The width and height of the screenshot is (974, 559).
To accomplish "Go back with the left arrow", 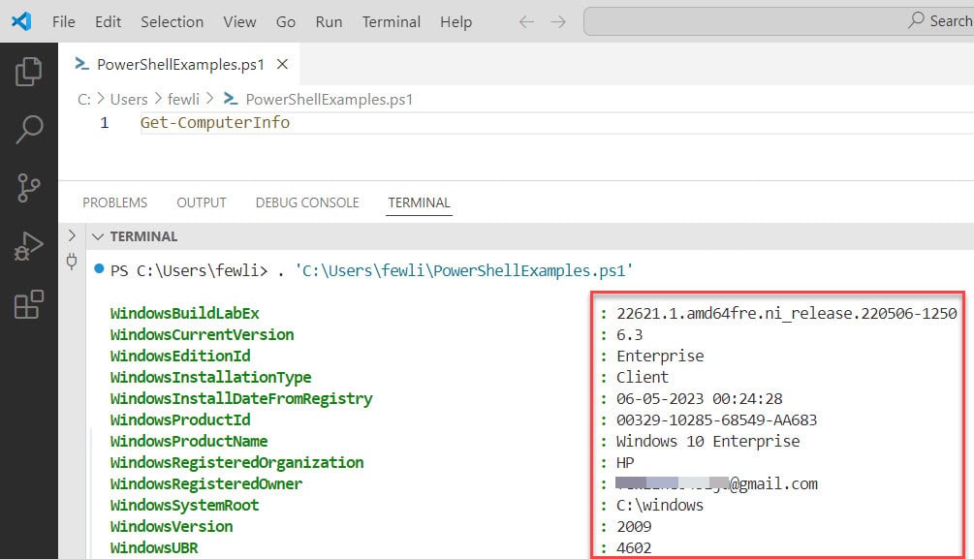I will [526, 21].
